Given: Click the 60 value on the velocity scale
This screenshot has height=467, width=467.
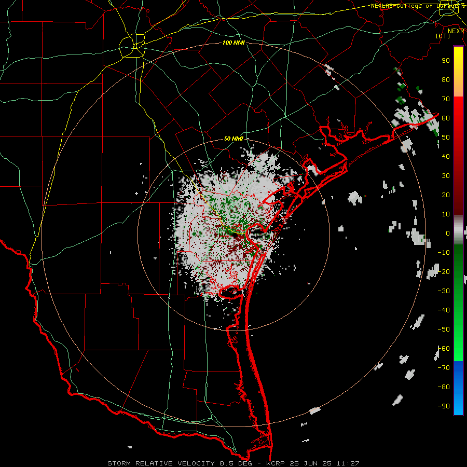Looking at the screenshot, I should (x=446, y=118).
